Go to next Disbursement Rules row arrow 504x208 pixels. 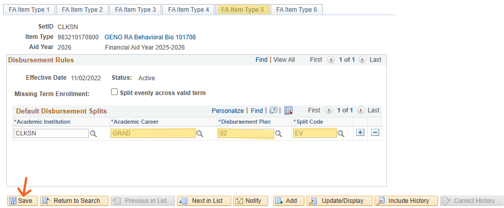pyautogui.click(x=362, y=60)
